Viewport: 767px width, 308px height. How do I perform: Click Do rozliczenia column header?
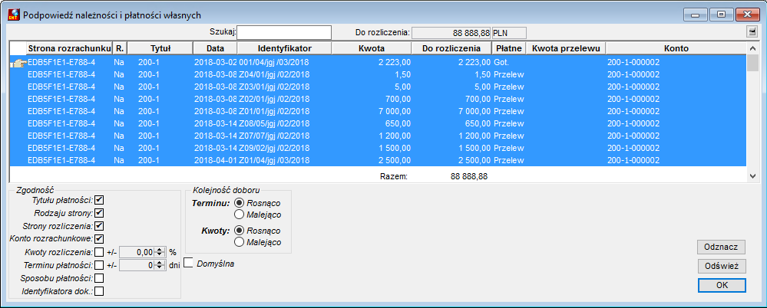451,48
